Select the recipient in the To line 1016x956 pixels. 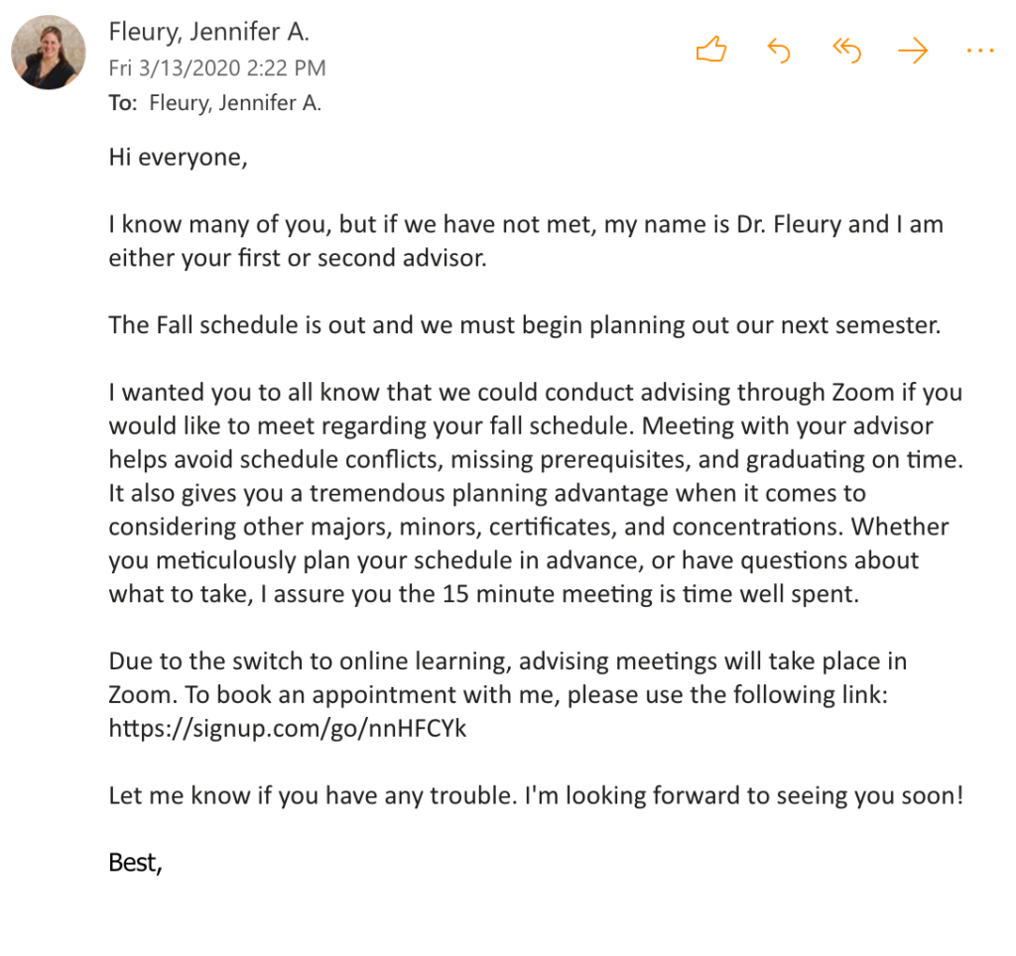[234, 103]
